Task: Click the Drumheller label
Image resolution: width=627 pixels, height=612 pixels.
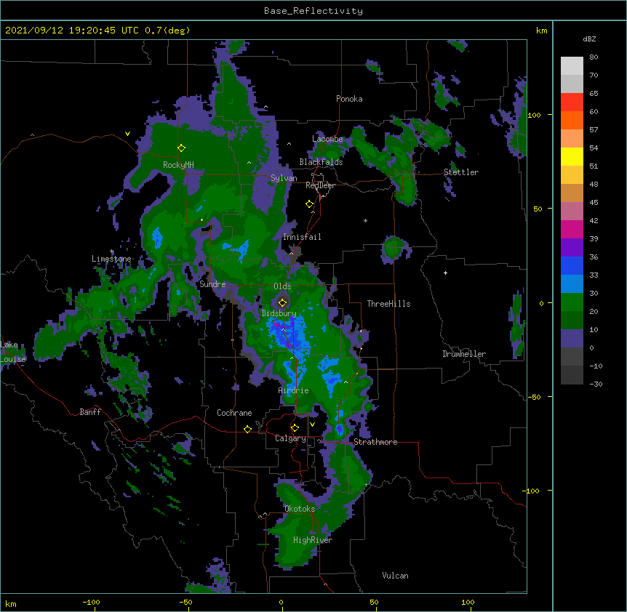Action: tap(464, 354)
